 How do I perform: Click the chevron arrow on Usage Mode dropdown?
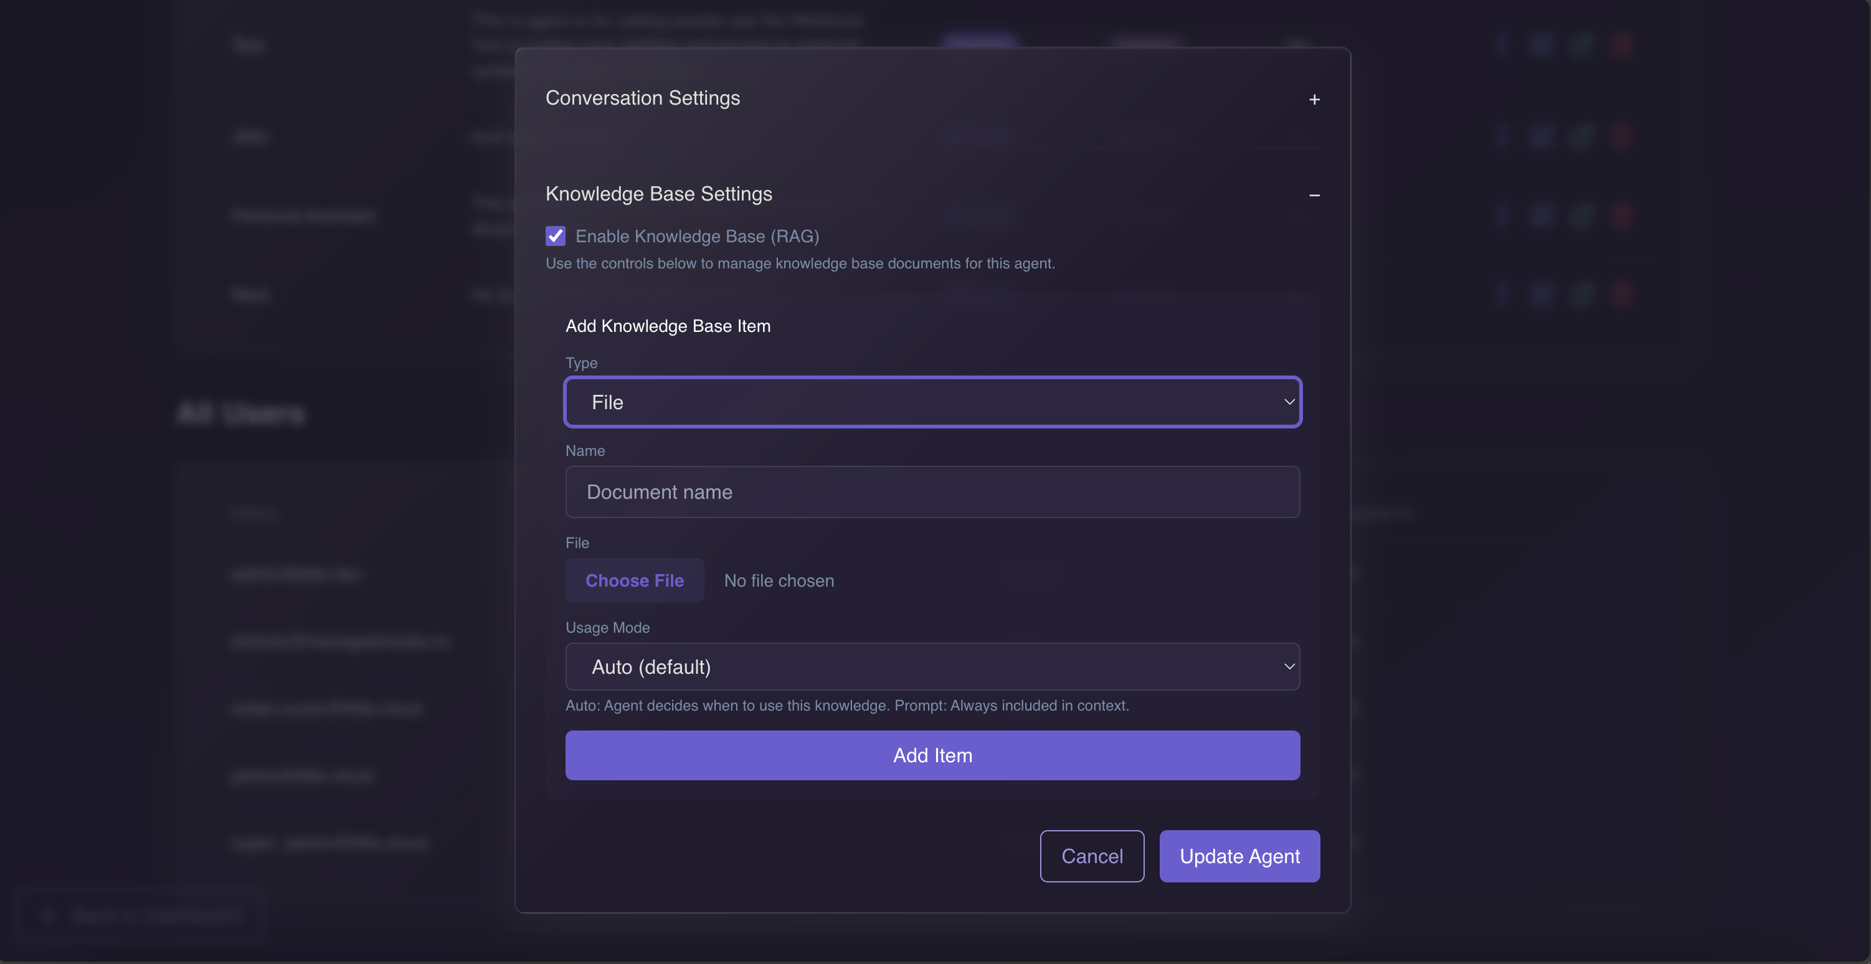click(x=1289, y=667)
